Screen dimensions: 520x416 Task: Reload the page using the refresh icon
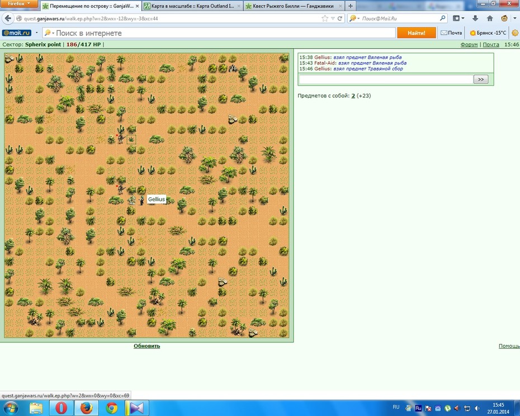tap(340, 18)
